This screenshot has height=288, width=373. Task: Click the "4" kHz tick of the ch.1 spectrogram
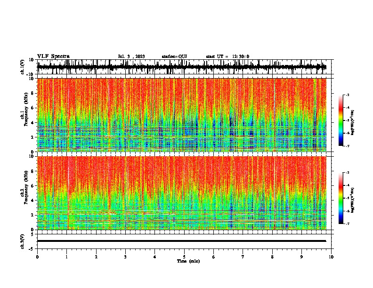coord(32,123)
